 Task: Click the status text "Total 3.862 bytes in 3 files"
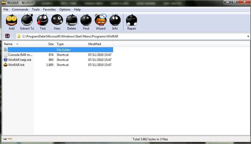150,139
